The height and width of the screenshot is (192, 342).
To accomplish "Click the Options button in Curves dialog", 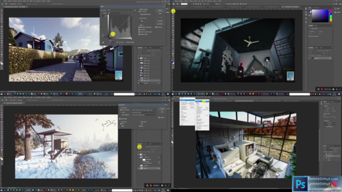I will pyautogui.click(x=160, y=24).
